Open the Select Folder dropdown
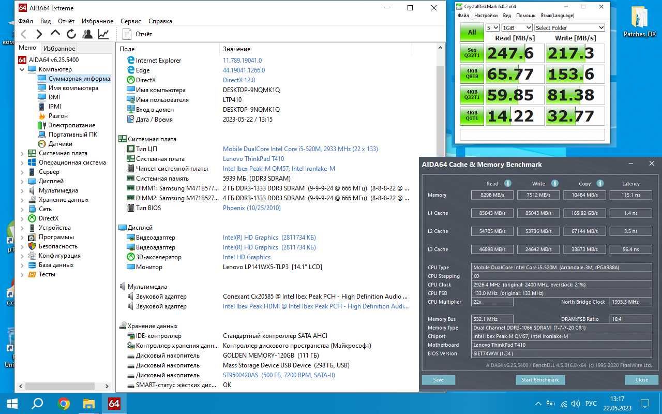 click(x=569, y=27)
